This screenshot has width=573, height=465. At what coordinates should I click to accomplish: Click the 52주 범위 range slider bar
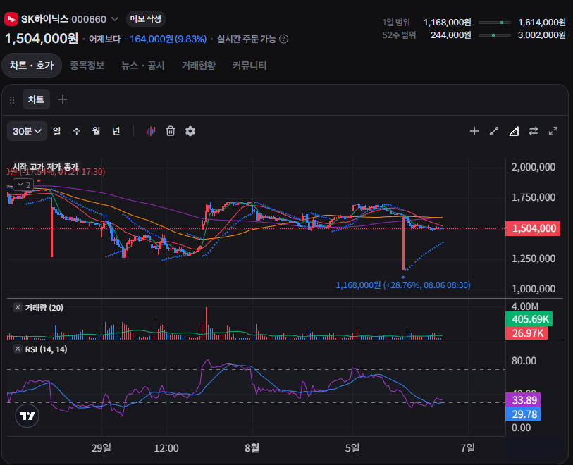click(x=494, y=35)
